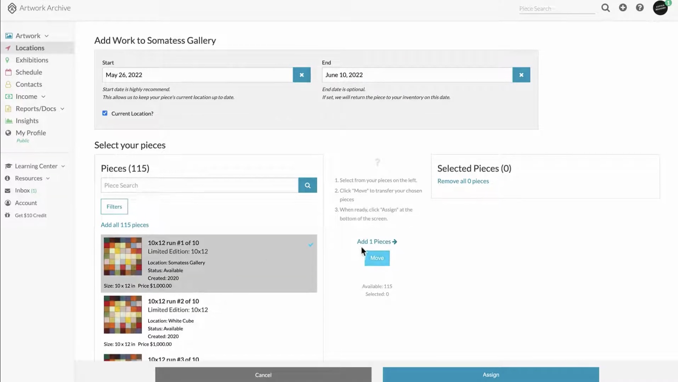Image resolution: width=678 pixels, height=382 pixels.
Task: Open My Profile in sidebar
Action: point(31,133)
